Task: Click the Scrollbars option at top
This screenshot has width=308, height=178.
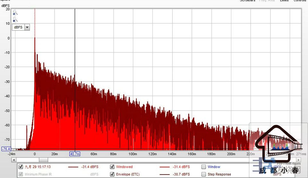Action: pos(247,1)
